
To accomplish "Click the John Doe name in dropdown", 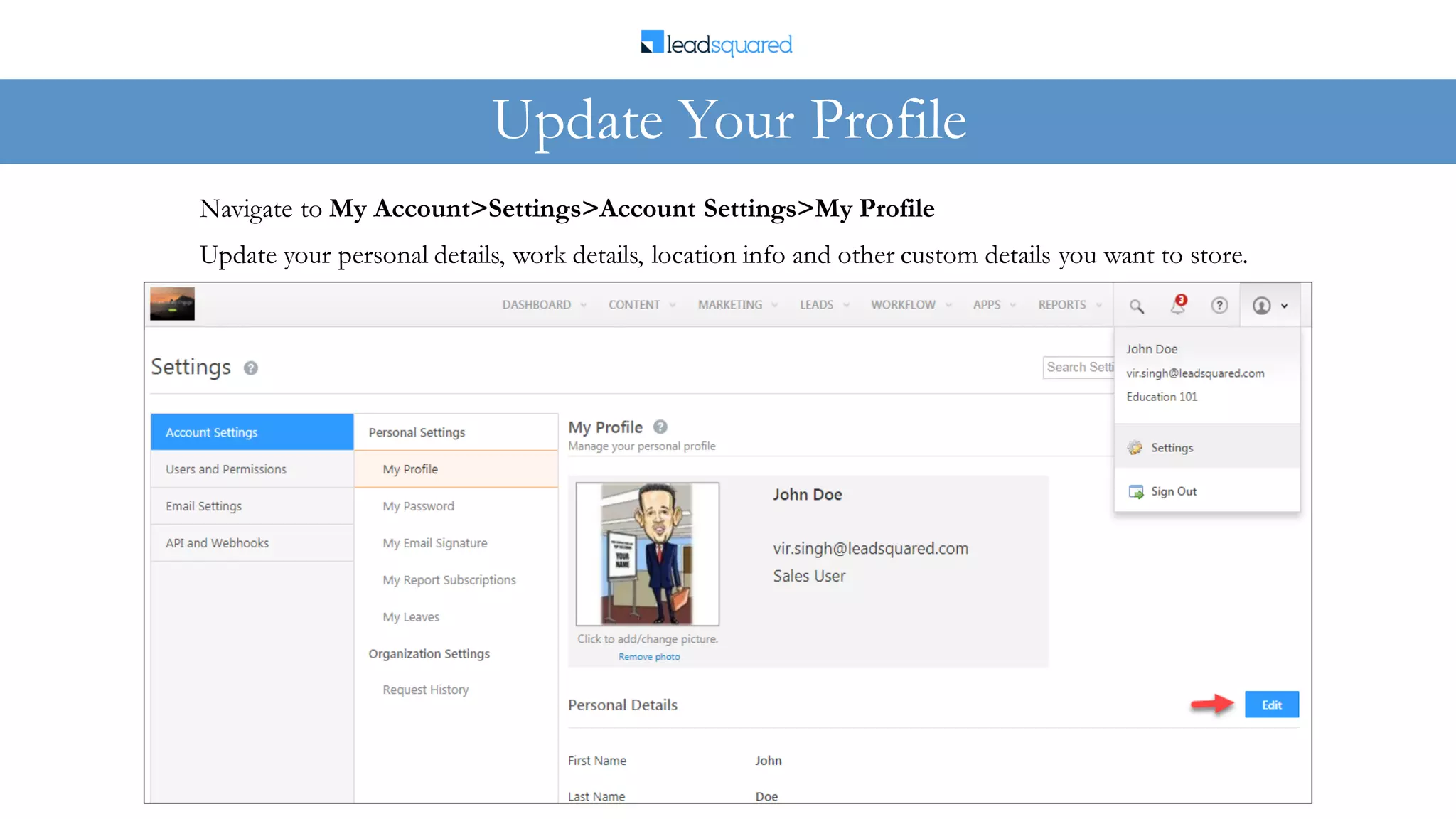I will point(1152,349).
